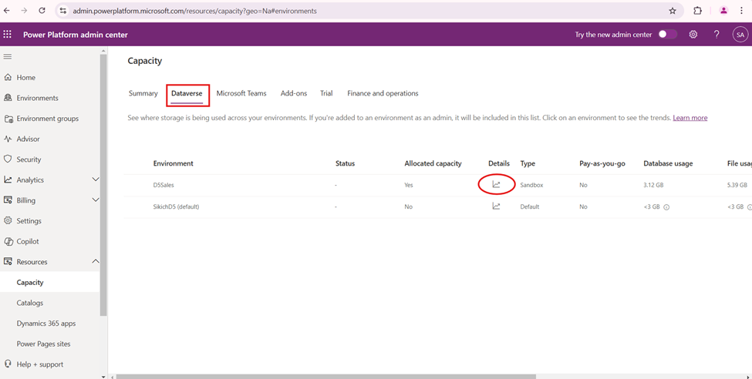Expand the Analytics navigation section
752x379 pixels.
point(96,179)
